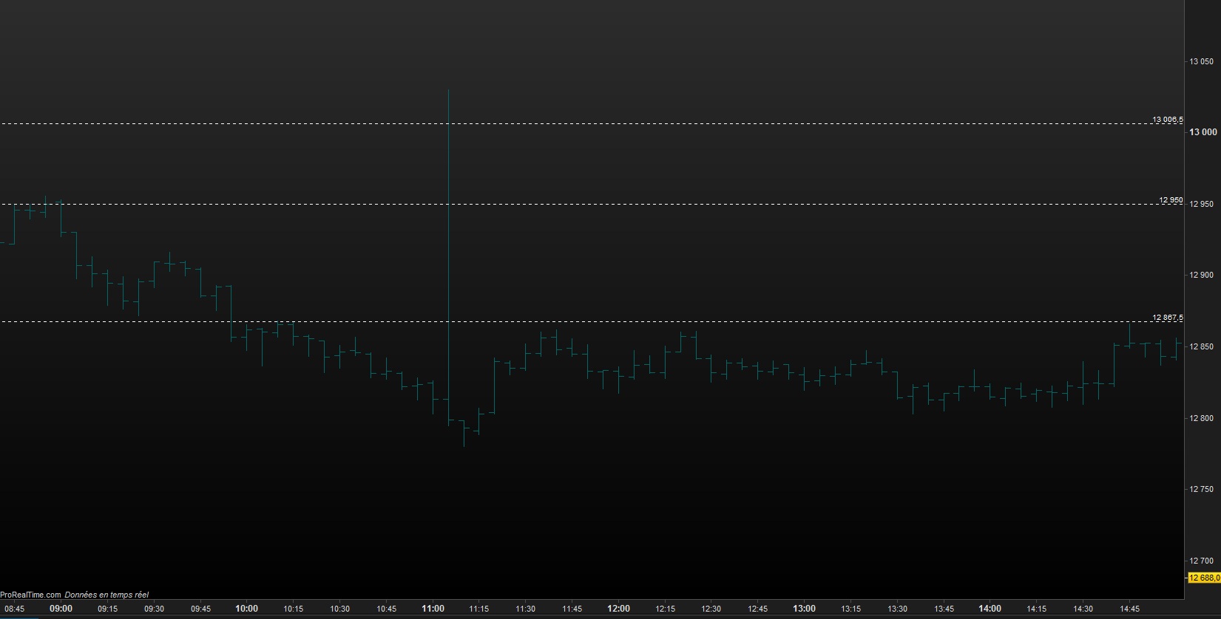
Task: Click the 12 800 price axis label
Action: (x=1201, y=418)
